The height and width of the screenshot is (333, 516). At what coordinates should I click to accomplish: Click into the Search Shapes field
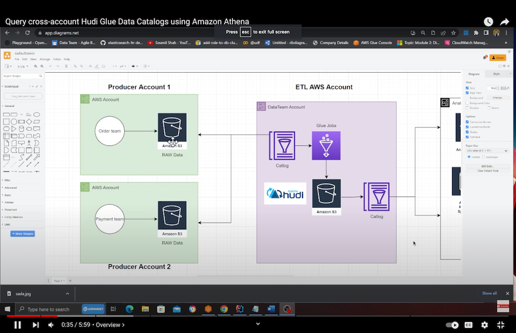20,76
